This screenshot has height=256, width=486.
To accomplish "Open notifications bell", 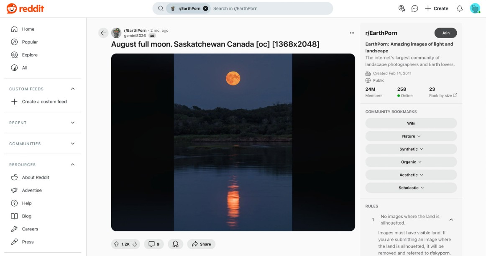I will point(459,8).
